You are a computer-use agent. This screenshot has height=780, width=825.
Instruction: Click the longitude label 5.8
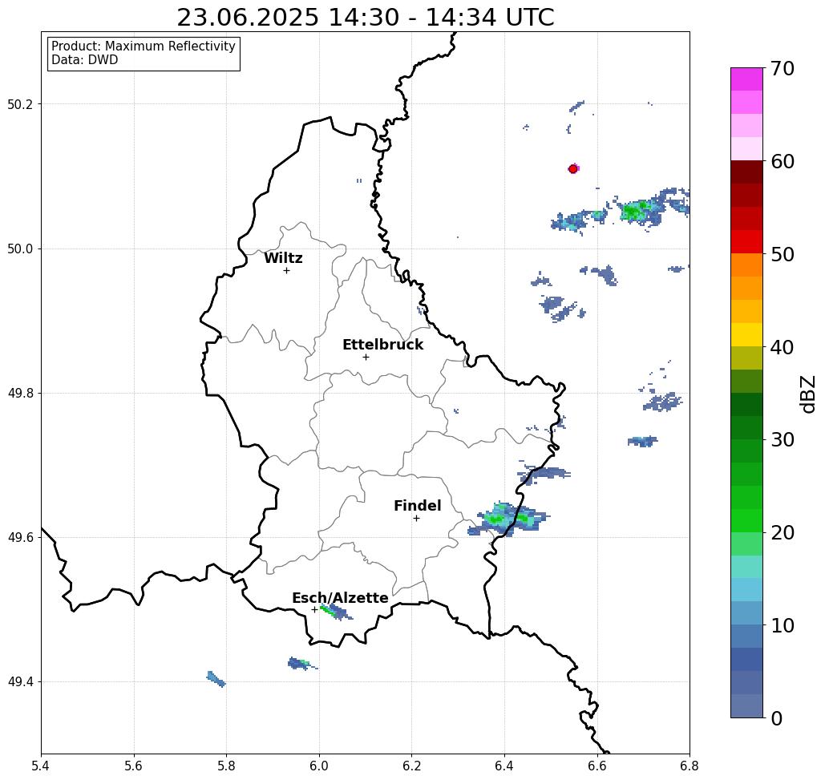[x=226, y=766]
